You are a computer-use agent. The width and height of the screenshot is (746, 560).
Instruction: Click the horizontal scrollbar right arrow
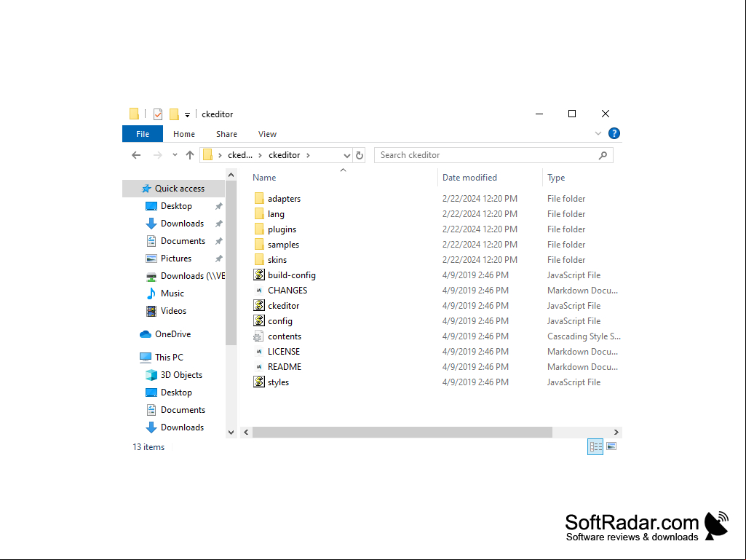click(x=616, y=433)
